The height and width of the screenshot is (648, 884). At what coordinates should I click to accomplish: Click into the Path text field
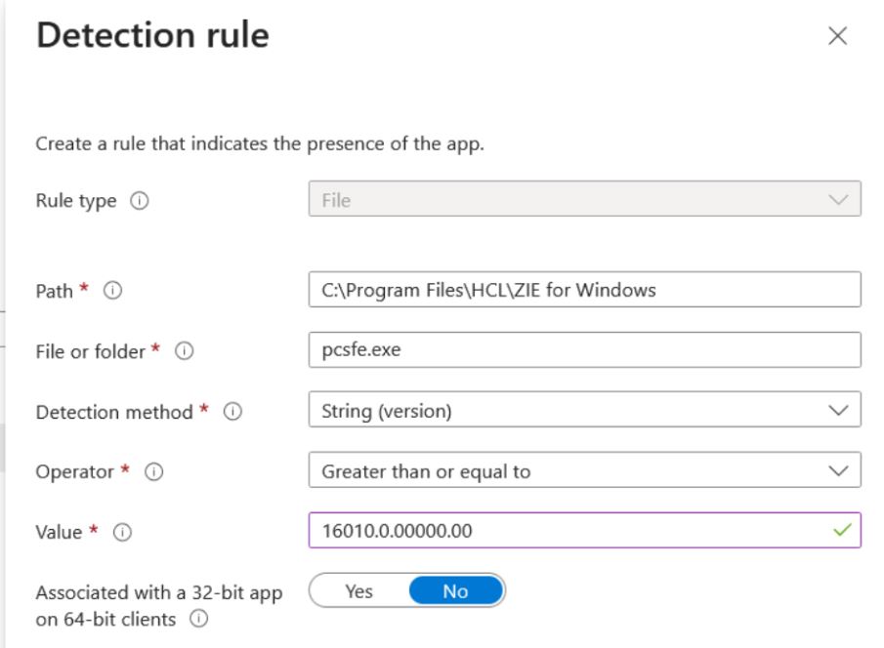click(584, 290)
